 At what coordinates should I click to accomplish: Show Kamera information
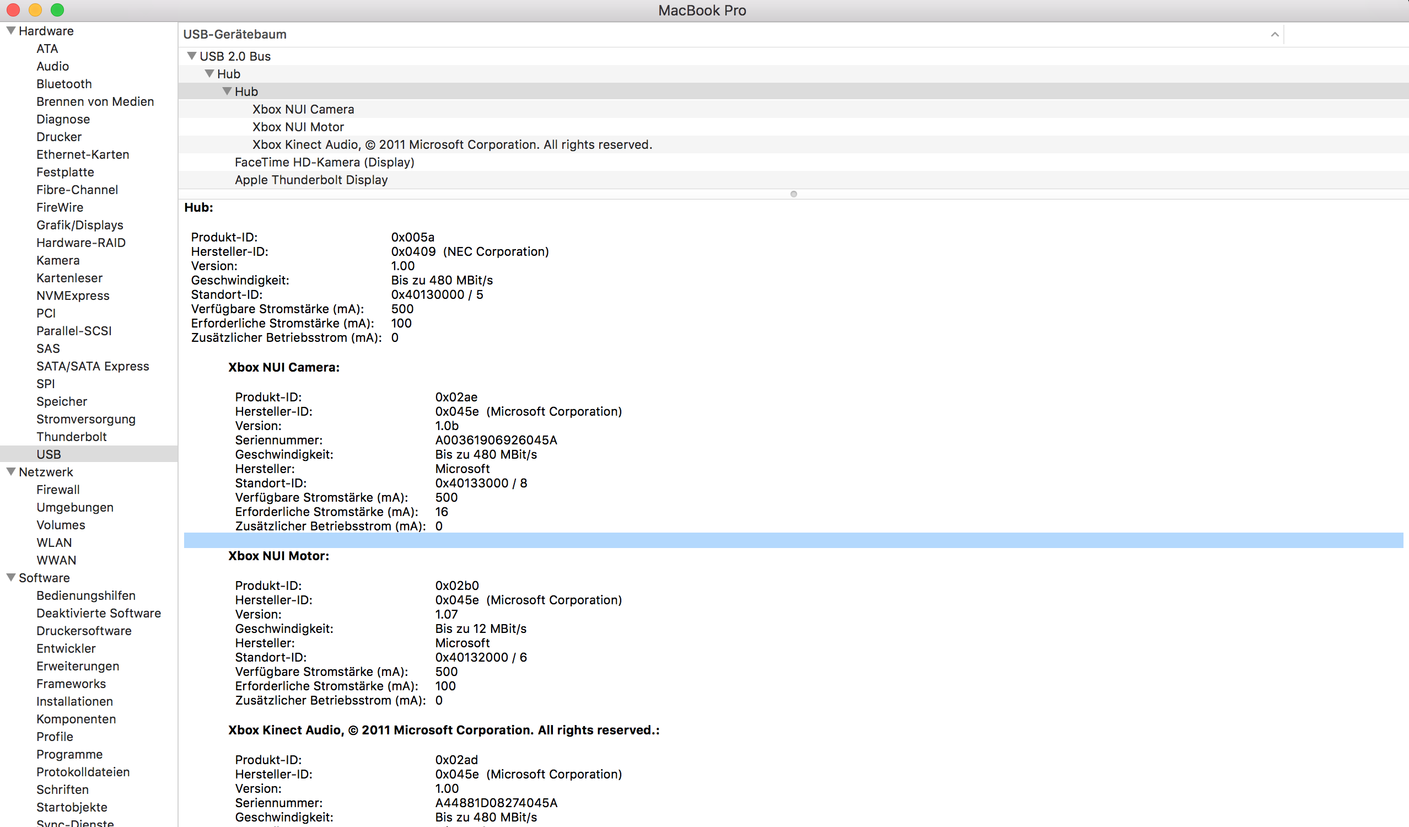(x=57, y=260)
